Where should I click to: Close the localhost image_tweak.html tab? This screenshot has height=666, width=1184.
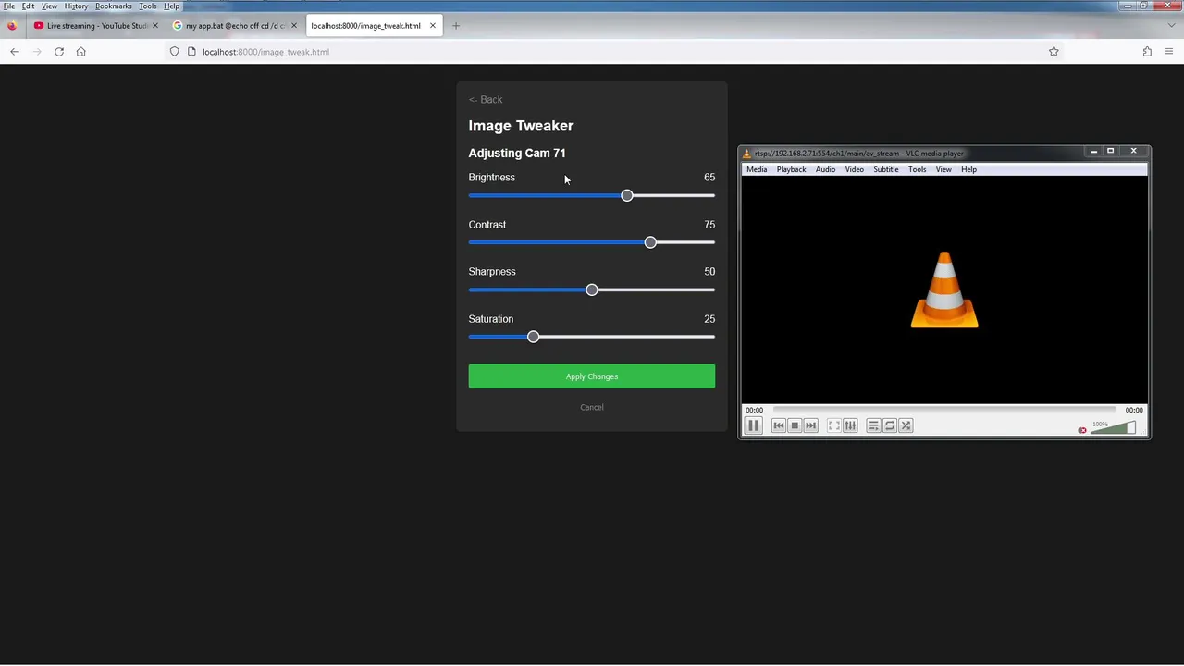tap(432, 26)
